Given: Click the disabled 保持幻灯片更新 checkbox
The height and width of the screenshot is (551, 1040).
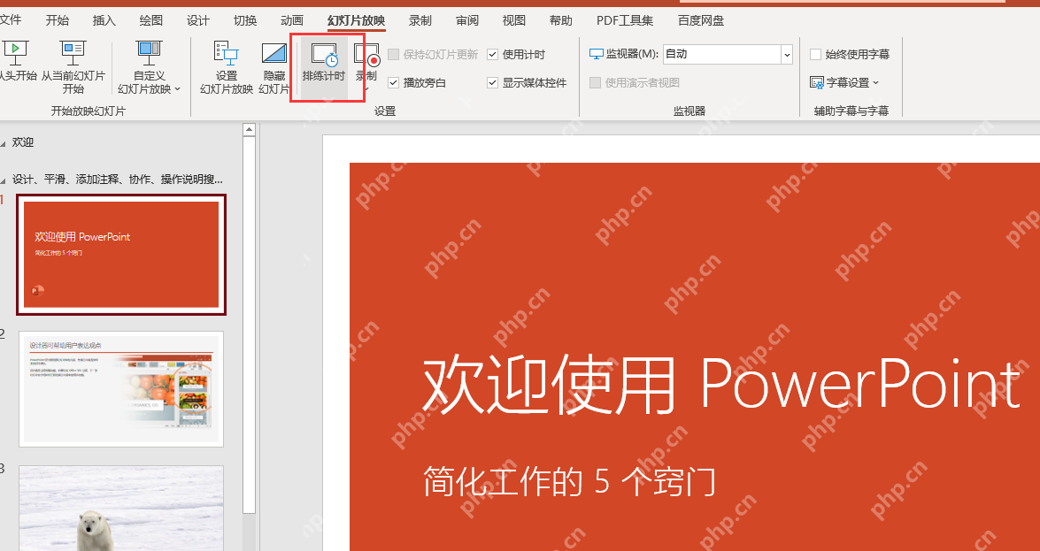Looking at the screenshot, I should click(x=393, y=54).
